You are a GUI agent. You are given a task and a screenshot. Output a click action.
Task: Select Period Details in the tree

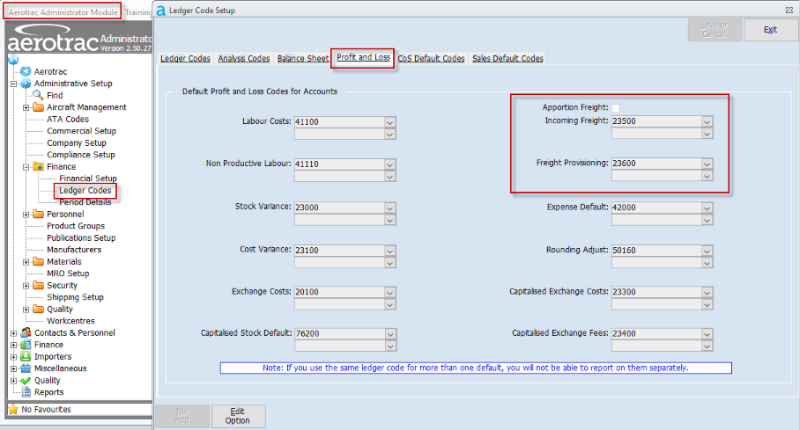point(85,202)
